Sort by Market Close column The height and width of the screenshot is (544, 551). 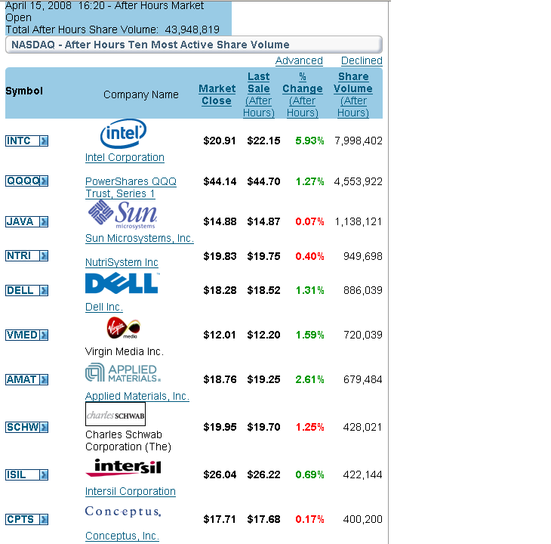pos(217,94)
